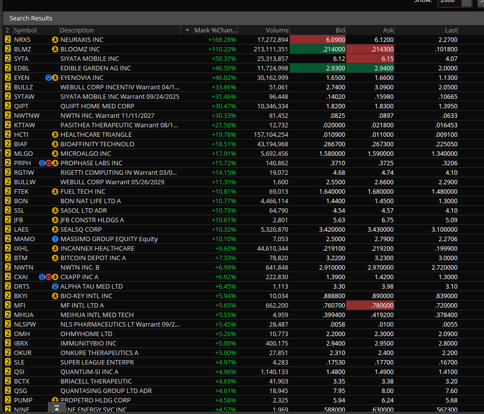Select the NWTNW symbol cell
Screen dimensions: 484x414
point(26,116)
